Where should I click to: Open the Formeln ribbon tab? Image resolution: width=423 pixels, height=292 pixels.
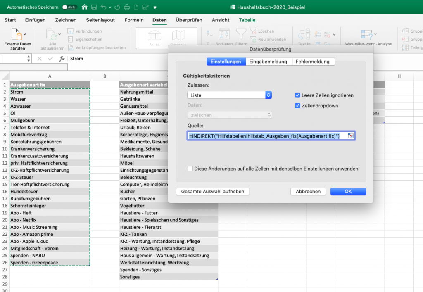(134, 20)
